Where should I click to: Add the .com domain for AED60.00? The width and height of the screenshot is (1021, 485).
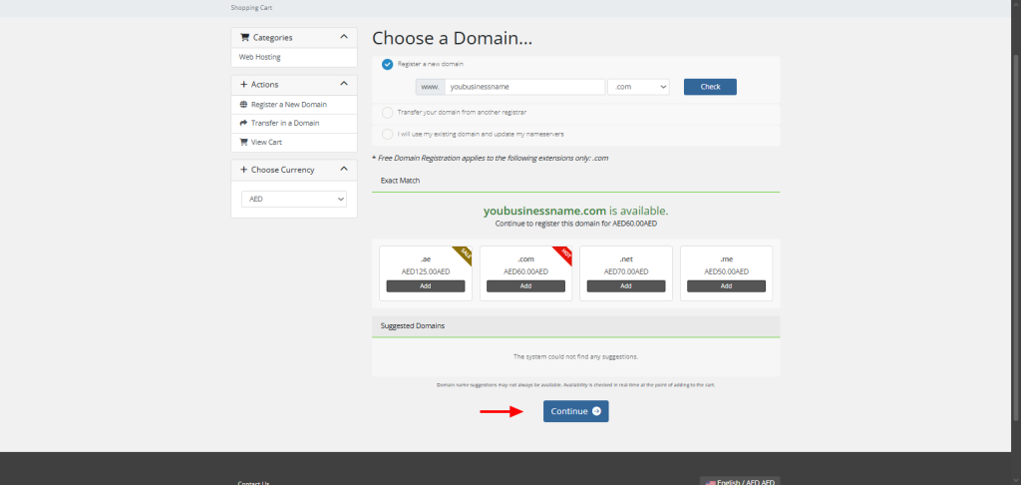tap(526, 286)
